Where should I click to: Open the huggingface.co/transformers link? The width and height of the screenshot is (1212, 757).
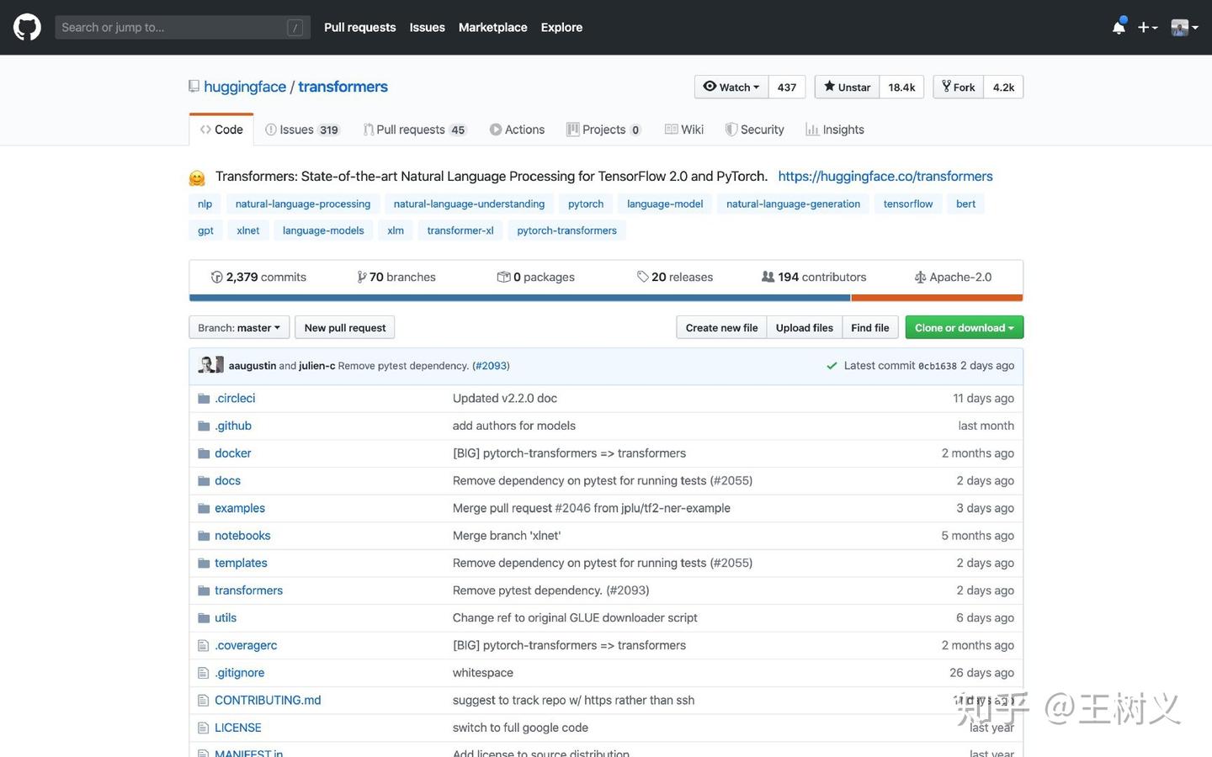885,176
